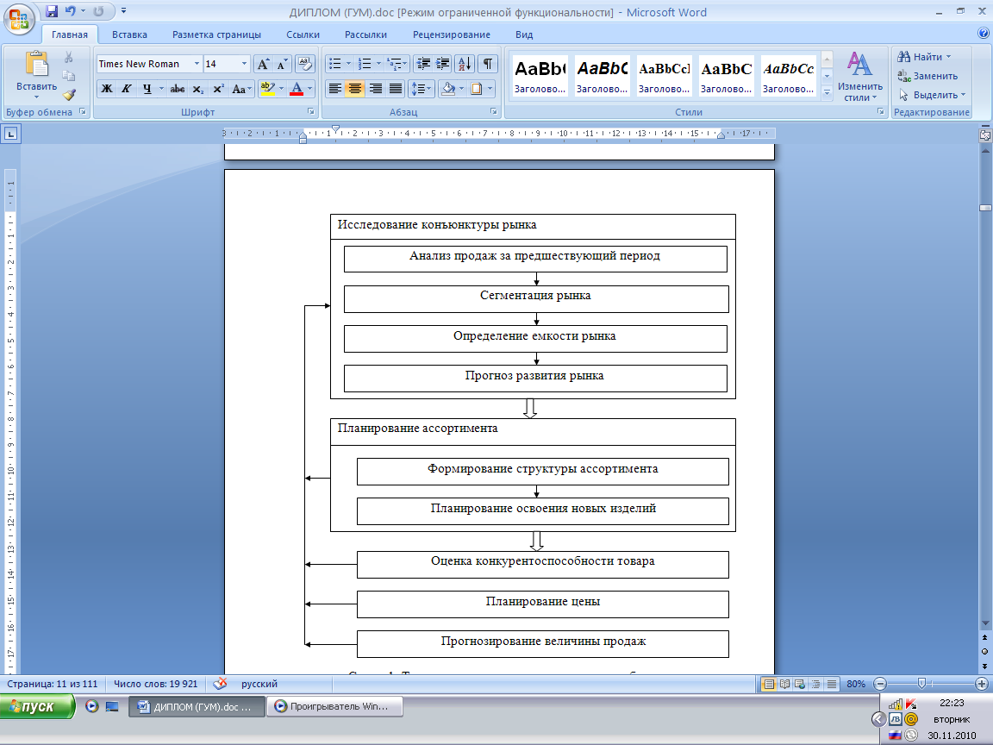Click Выделить select button
The image size is (993, 745).
tap(932, 95)
